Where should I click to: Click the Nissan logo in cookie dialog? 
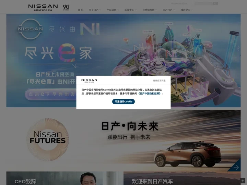pyautogui.click(x=89, y=81)
